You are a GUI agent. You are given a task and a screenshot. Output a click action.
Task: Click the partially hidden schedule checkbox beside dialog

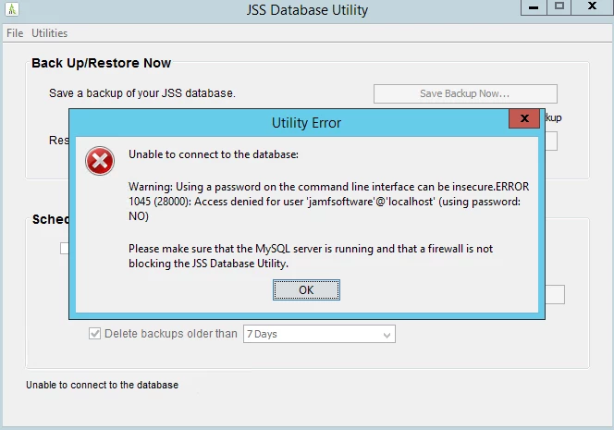click(65, 248)
